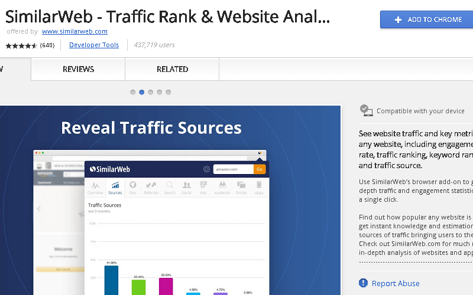Select the Similar icon tab
The width and height of the screenshot is (473, 295).
(241, 188)
